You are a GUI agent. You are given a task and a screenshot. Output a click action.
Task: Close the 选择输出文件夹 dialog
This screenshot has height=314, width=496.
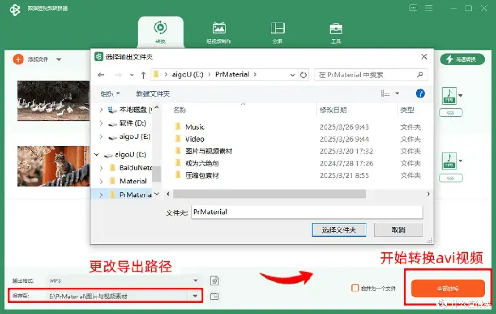424,57
